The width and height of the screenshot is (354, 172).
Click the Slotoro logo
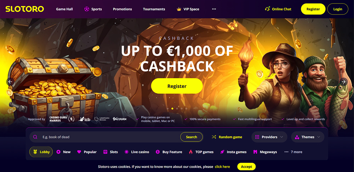25,9
